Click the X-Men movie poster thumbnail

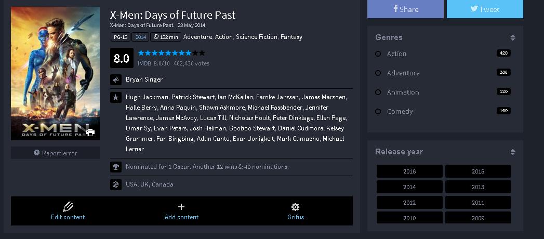[x=55, y=73]
